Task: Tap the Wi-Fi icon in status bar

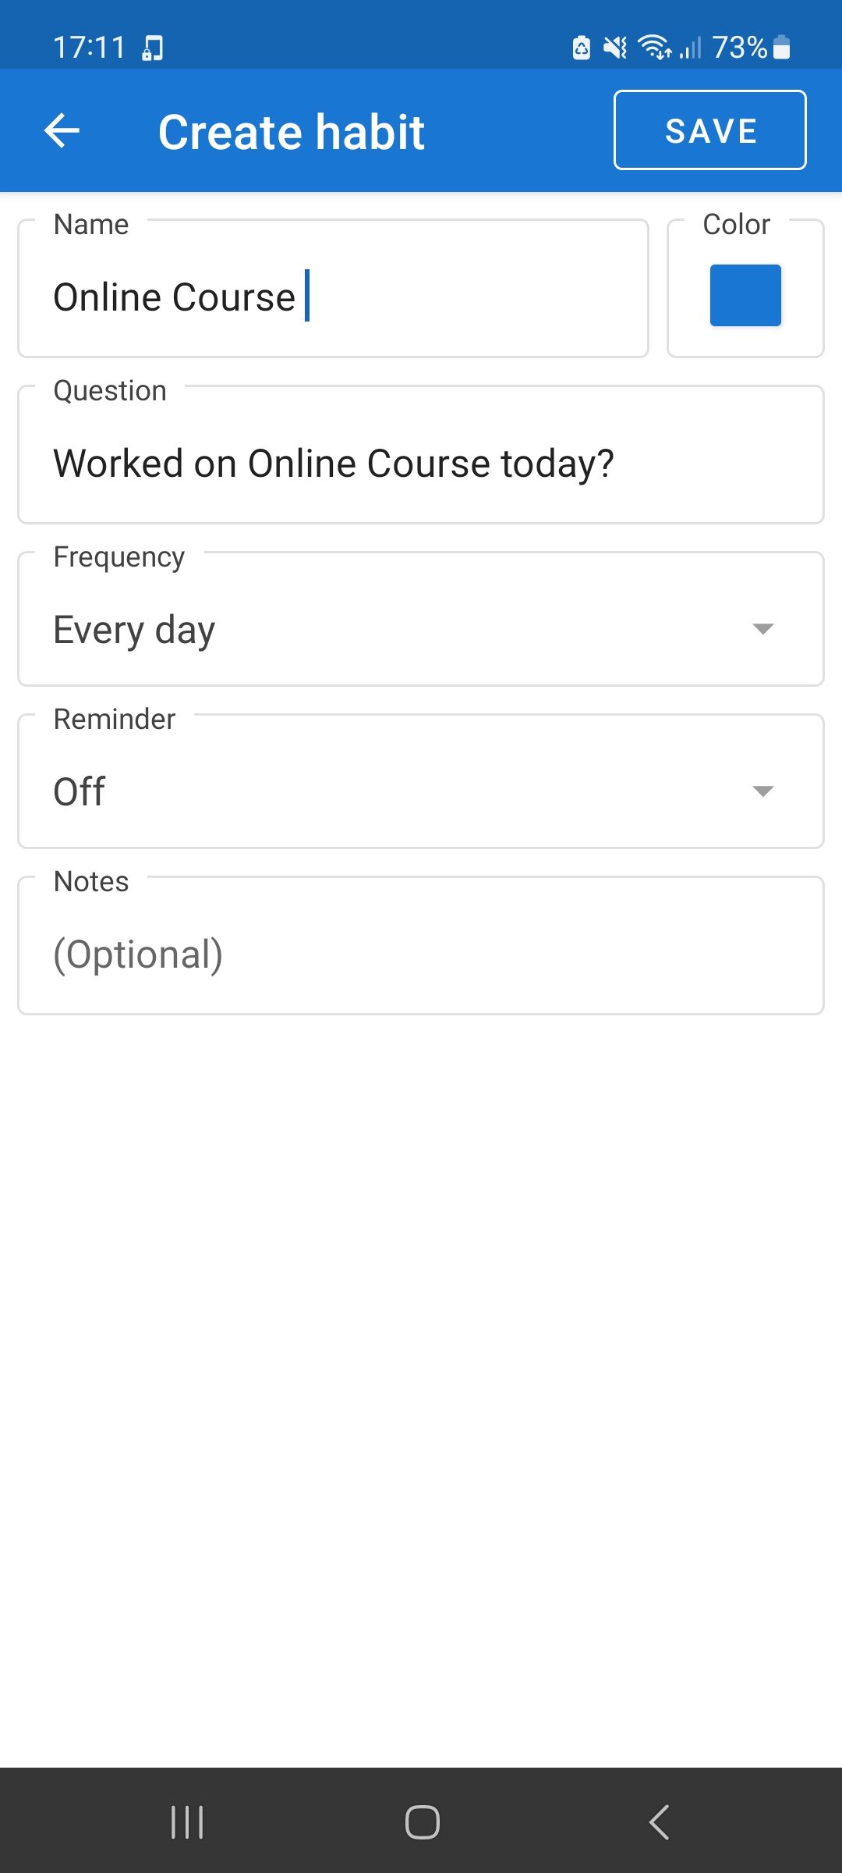Action: [x=653, y=48]
